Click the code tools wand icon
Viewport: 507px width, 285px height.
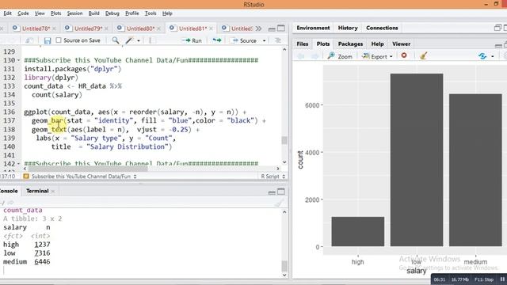pos(129,40)
